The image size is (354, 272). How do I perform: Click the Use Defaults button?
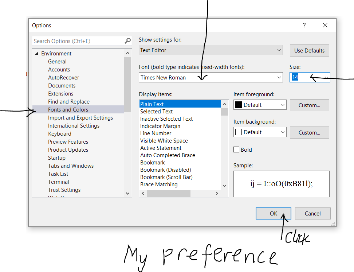coord(309,51)
